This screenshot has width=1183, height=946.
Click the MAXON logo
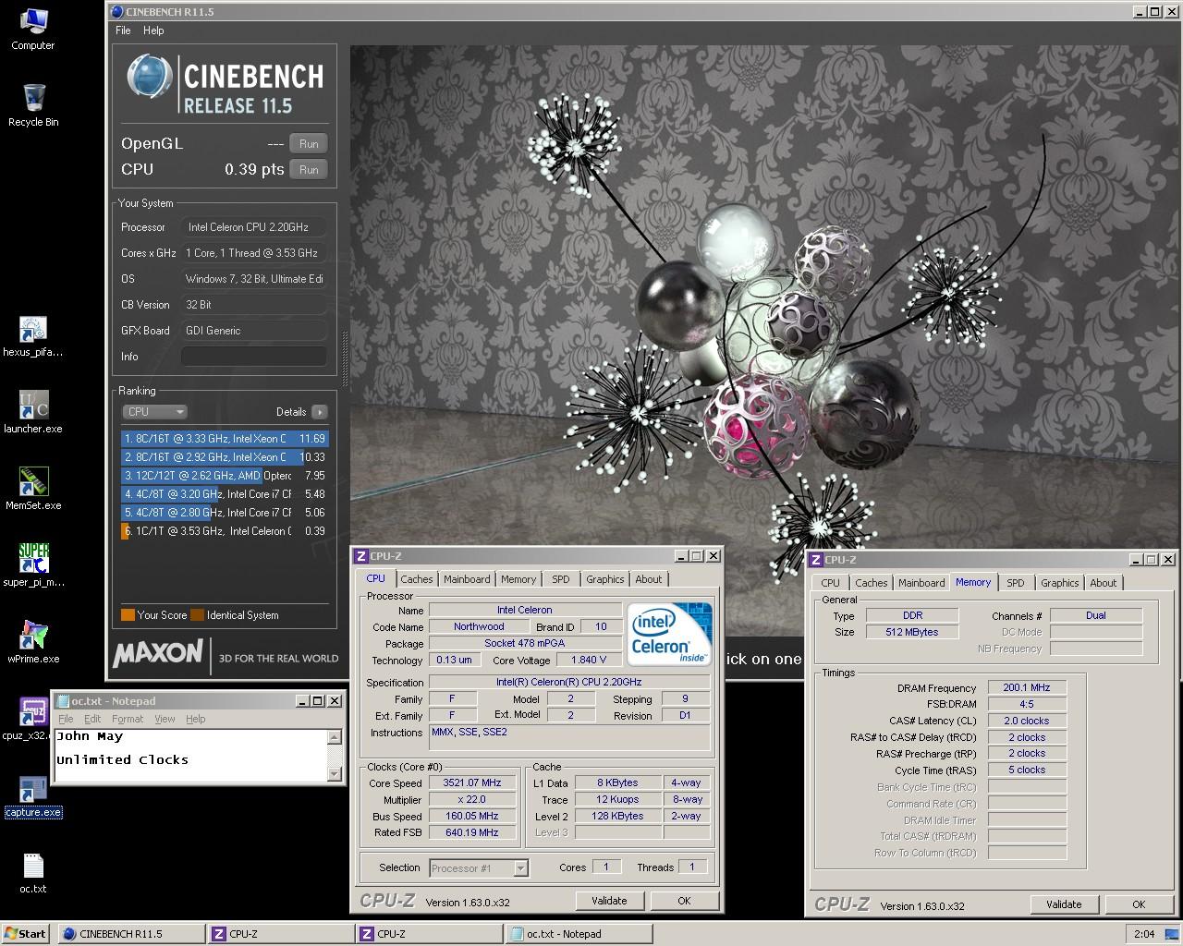tap(158, 654)
